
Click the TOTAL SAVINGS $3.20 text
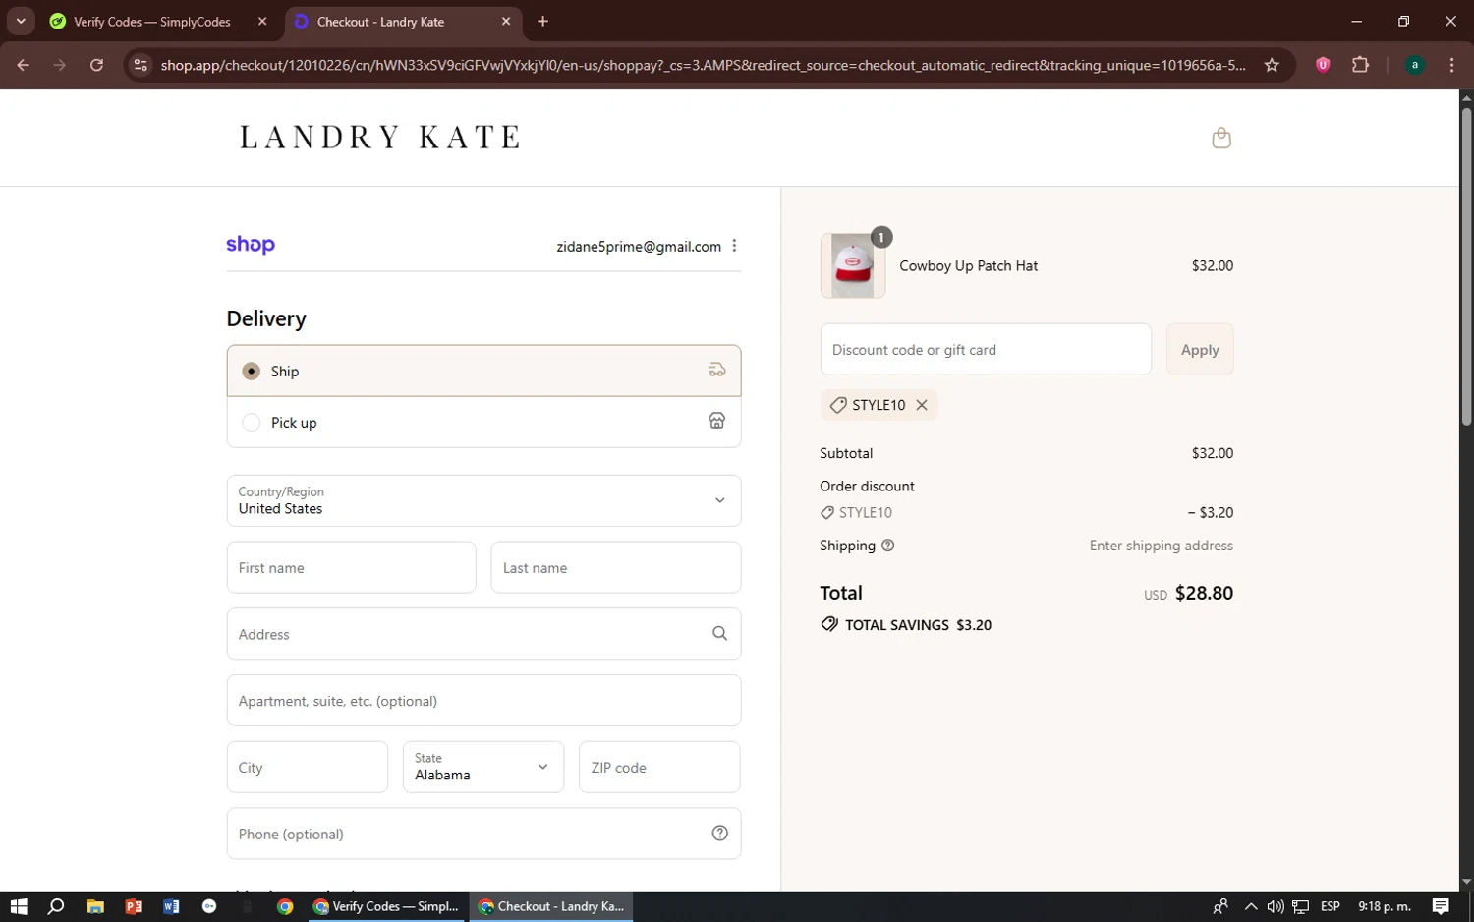click(x=918, y=625)
